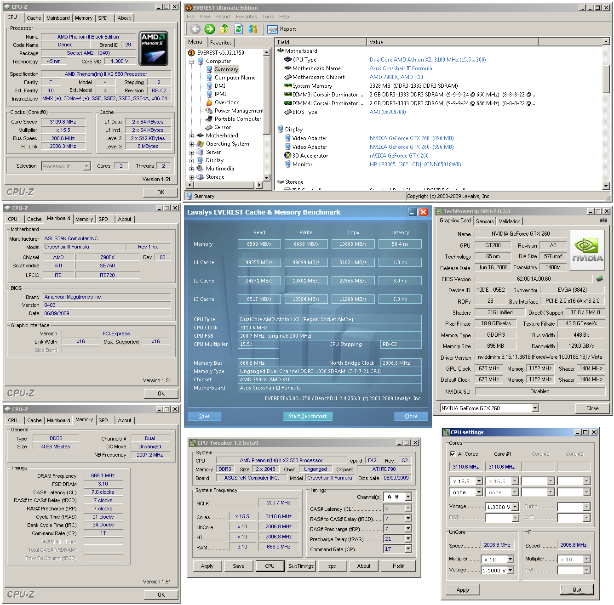This screenshot has height=605, width=614.
Task: Open the All Cores x 15.5 multiplier dropdown
Action: click(479, 481)
